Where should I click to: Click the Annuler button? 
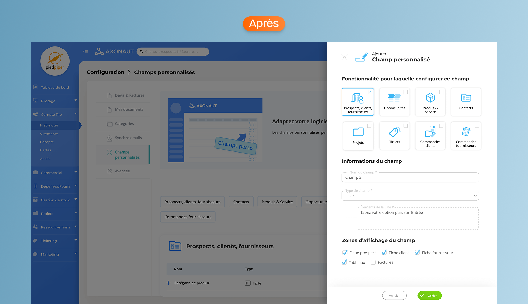(x=394, y=296)
